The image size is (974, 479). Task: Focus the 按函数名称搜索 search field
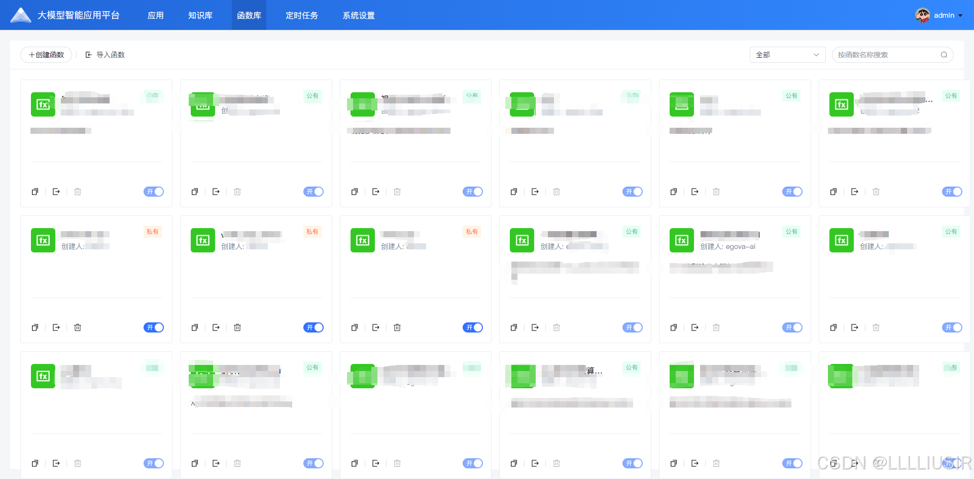(x=892, y=55)
